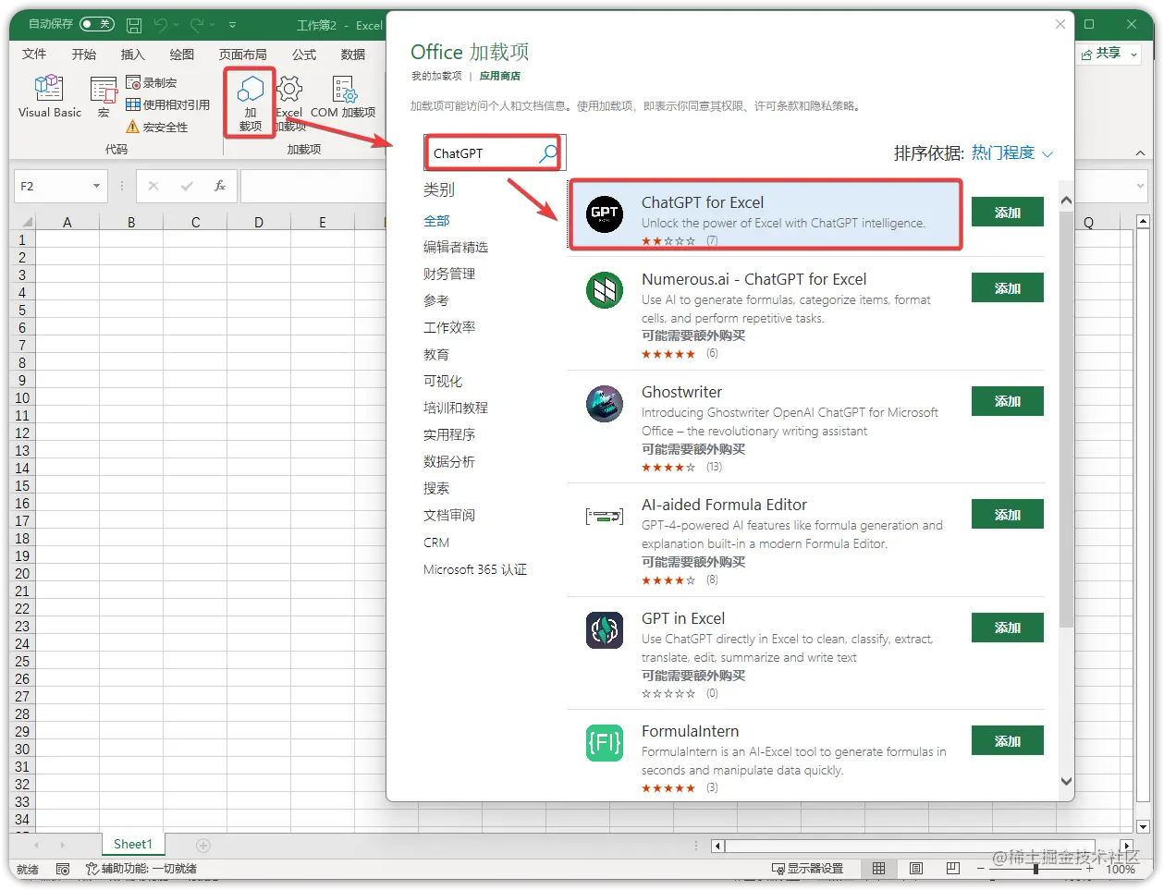Switch to the 开始 ribbon tab
This screenshot has width=1164, height=890.
[84, 55]
